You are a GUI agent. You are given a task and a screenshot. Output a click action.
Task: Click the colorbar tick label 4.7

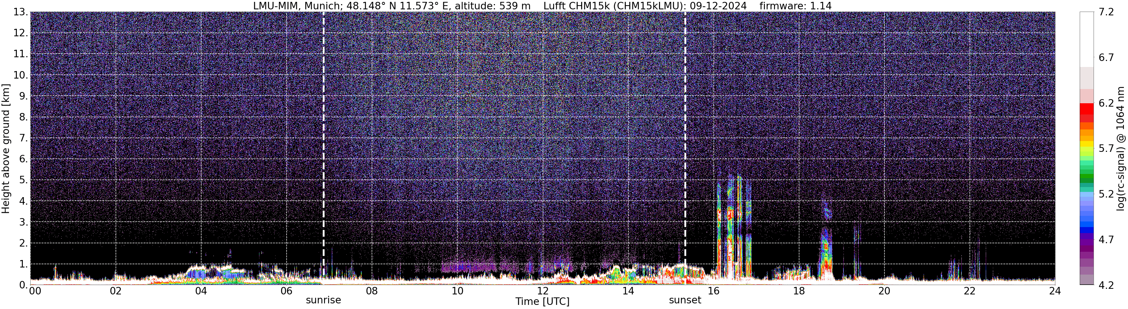(1106, 240)
